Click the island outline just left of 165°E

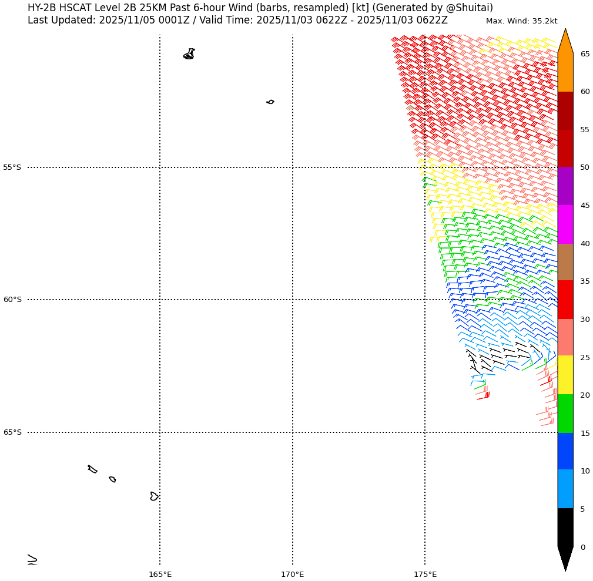(x=153, y=496)
